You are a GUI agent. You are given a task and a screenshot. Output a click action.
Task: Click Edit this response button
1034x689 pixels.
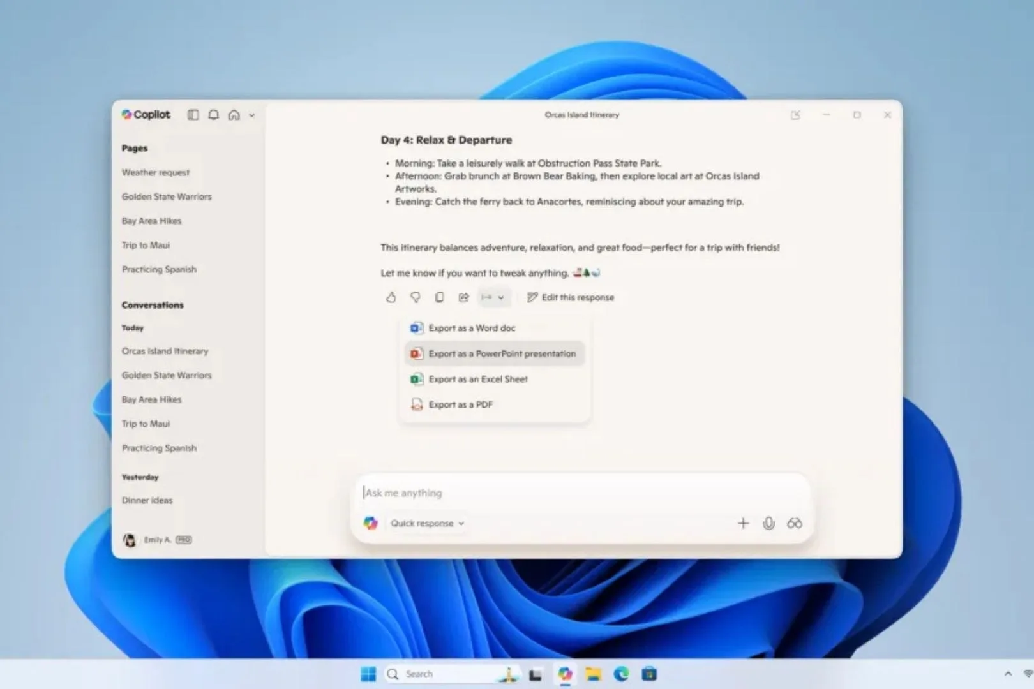(x=570, y=297)
